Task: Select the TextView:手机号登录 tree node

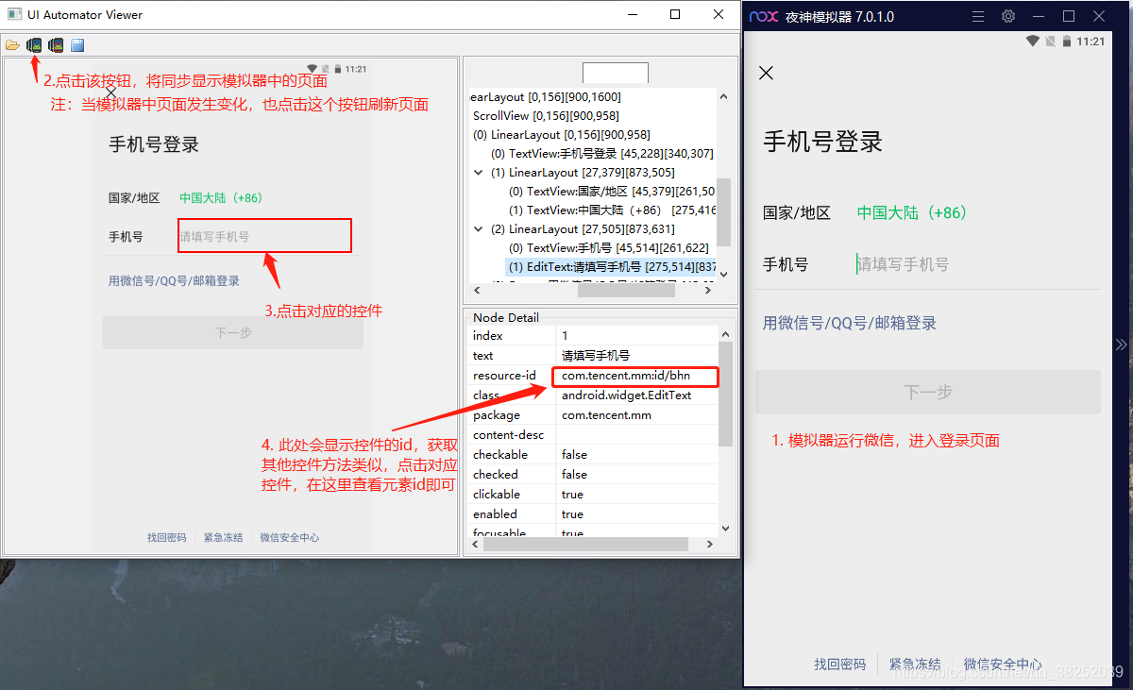Action: tap(601, 153)
